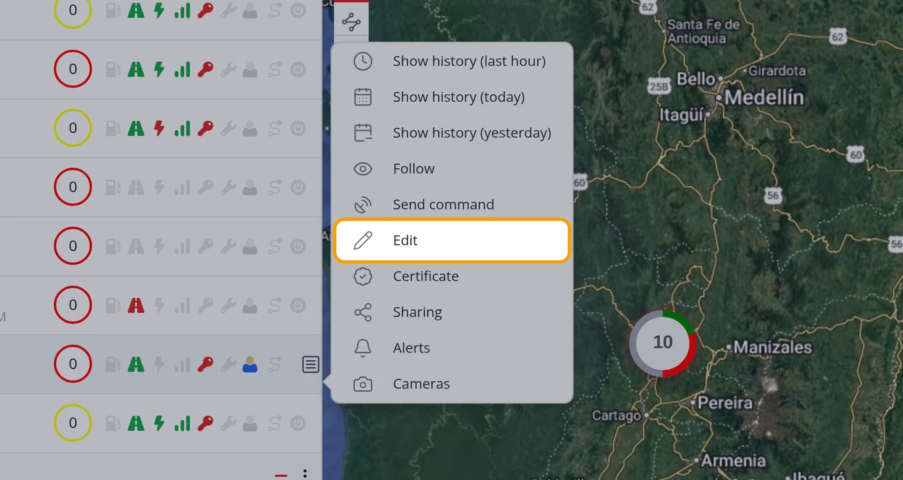Click the blue driver icon in highlighted row
The image size is (903, 480).
click(250, 365)
